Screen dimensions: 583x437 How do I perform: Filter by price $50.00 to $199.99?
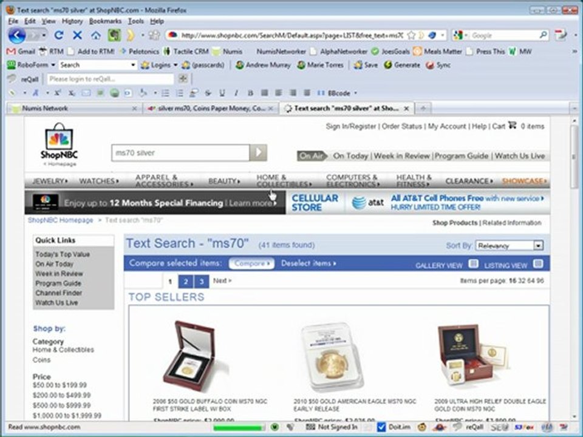(x=60, y=385)
